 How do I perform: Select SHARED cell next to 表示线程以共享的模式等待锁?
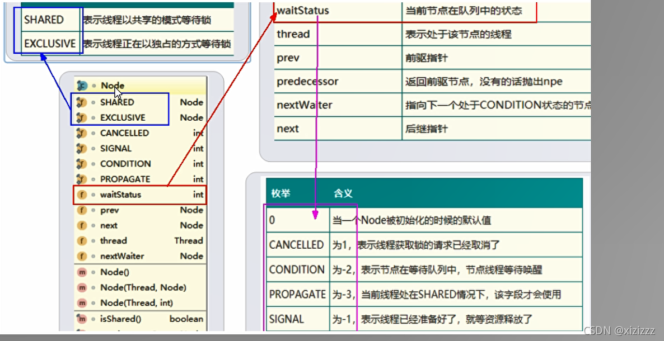pyautogui.click(x=50, y=20)
